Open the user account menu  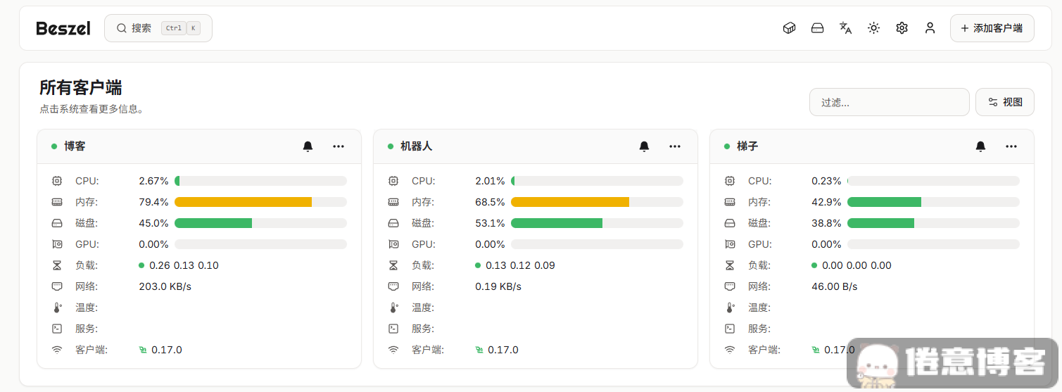(930, 28)
